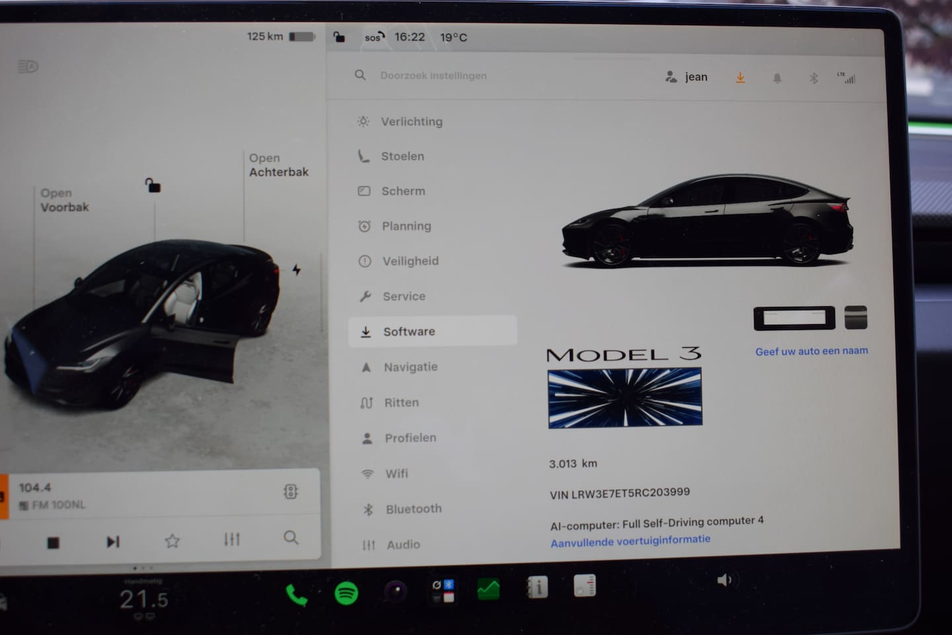Open audio equalizer in media player
The height and width of the screenshot is (635, 952).
[x=231, y=539]
